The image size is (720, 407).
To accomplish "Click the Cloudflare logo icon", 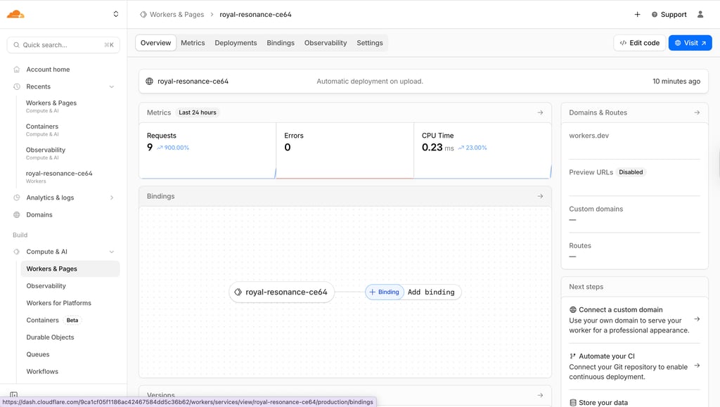I will (x=15, y=14).
